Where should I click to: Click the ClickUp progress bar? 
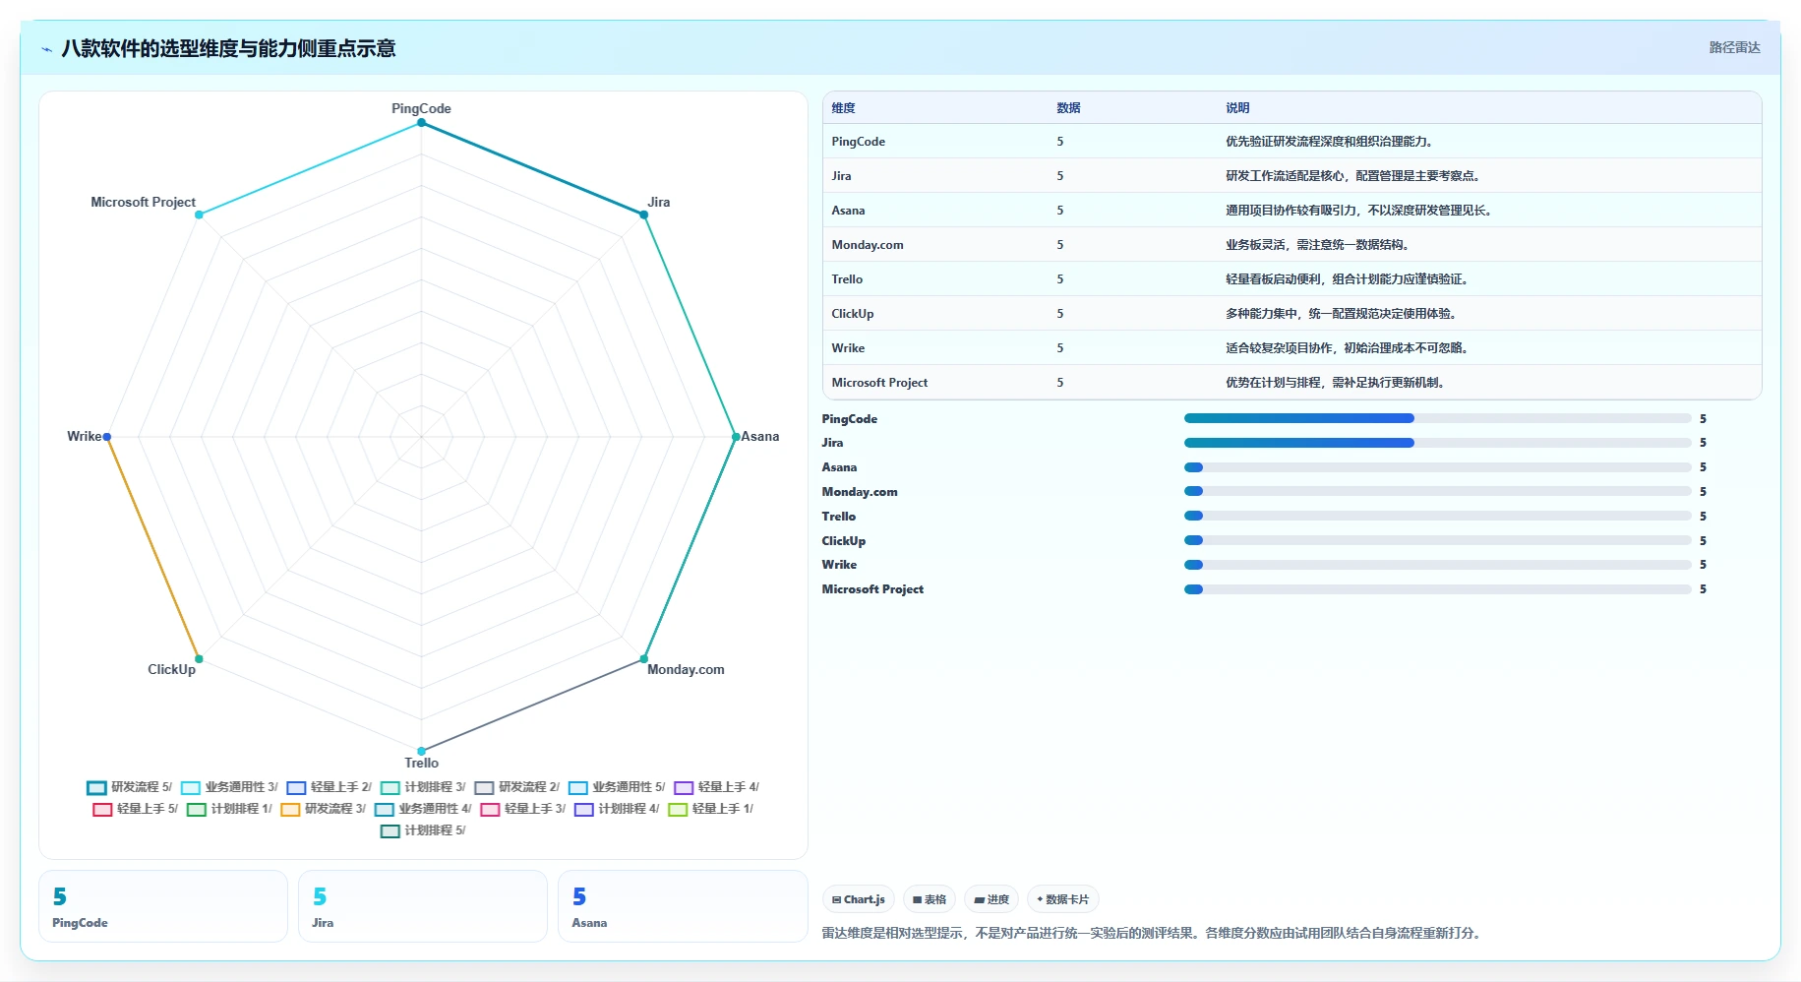(1437, 540)
